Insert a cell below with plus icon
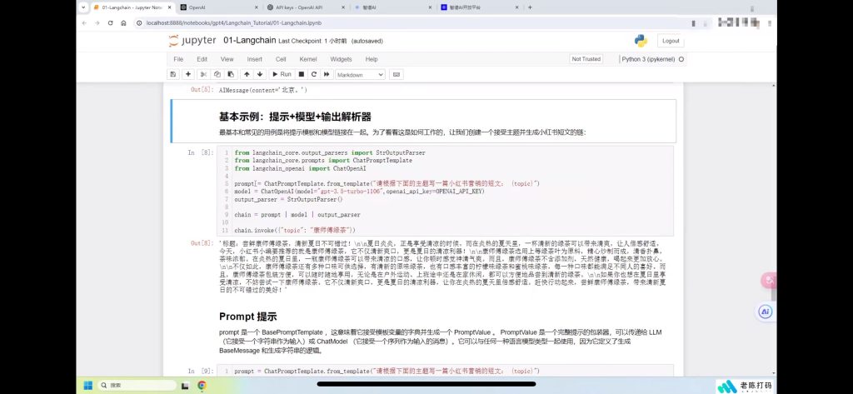This screenshot has height=394, width=853. coord(189,74)
